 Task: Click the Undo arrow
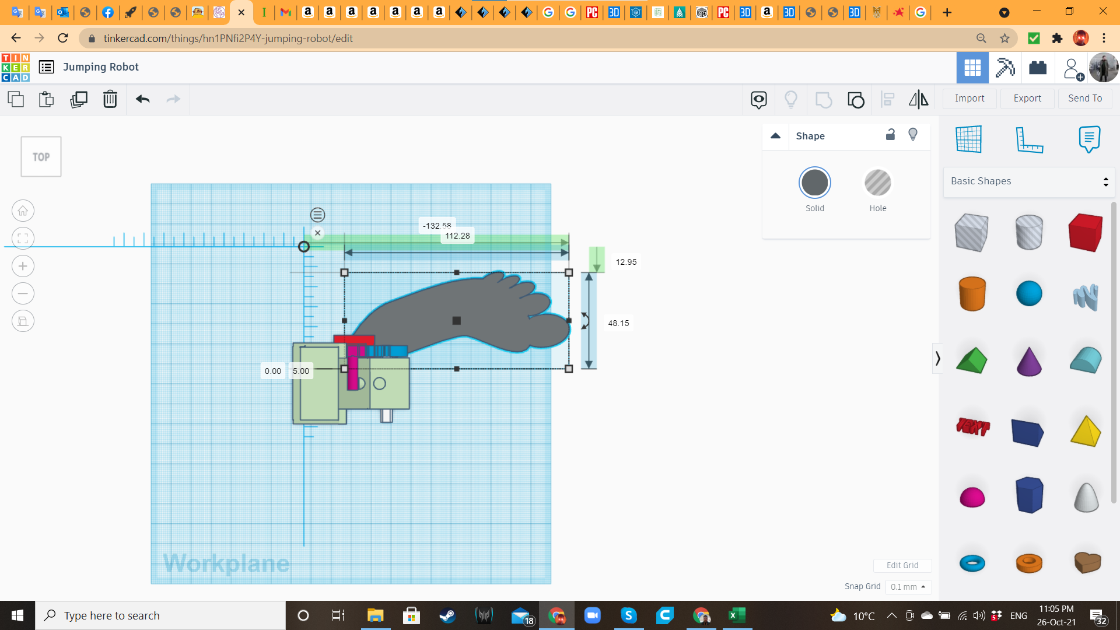click(142, 99)
